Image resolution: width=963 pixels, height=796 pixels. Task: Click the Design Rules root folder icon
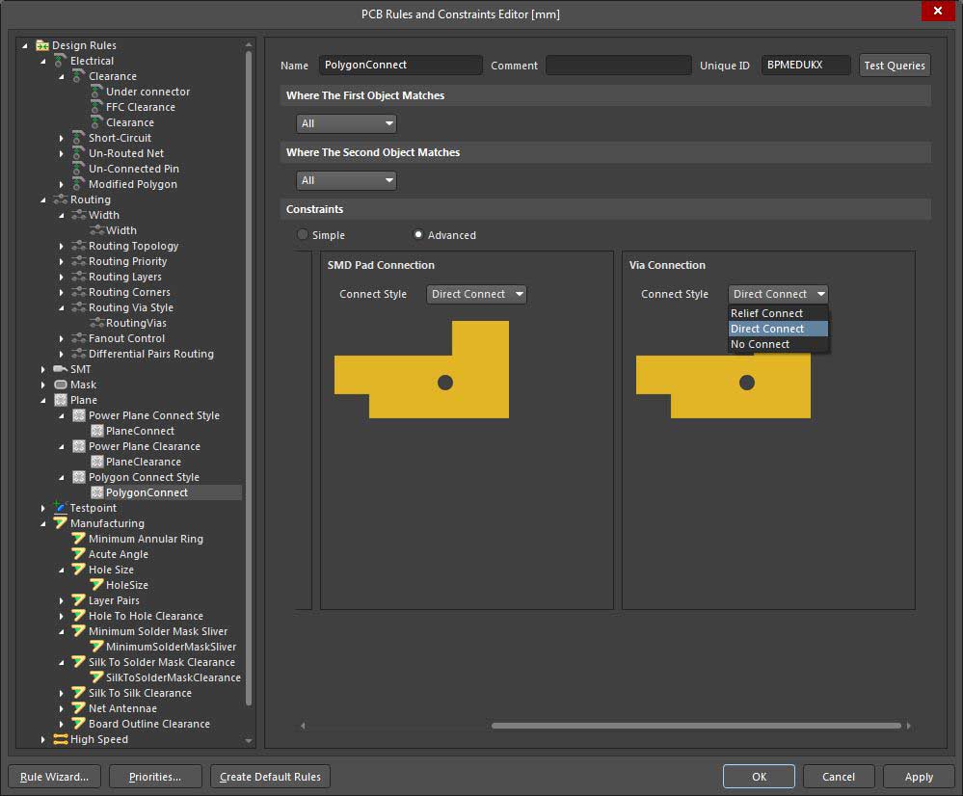click(42, 45)
